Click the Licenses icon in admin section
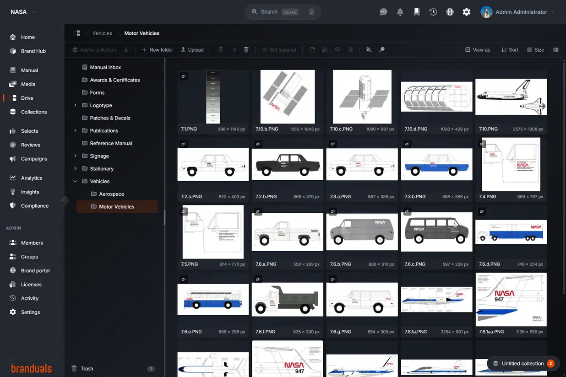This screenshot has width=566, height=377. pyautogui.click(x=13, y=285)
